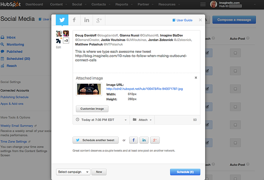Expand the Content menu
This screenshot has height=180, width=264.
[x=58, y=4]
